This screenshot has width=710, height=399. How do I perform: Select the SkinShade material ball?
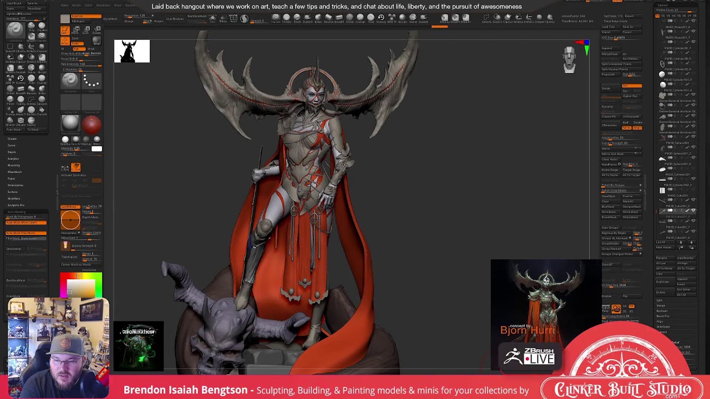coord(65,140)
